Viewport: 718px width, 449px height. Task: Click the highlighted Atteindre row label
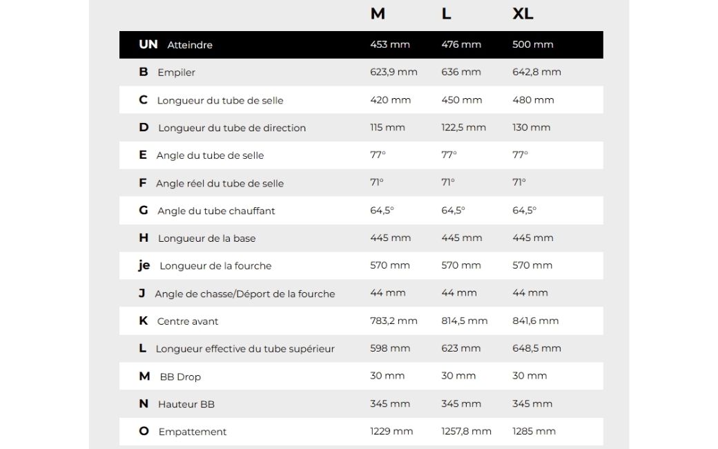[x=190, y=45]
